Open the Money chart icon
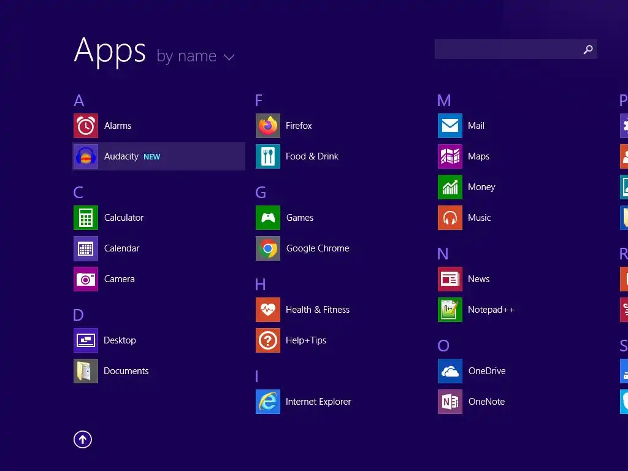The height and width of the screenshot is (471, 628). (x=450, y=187)
